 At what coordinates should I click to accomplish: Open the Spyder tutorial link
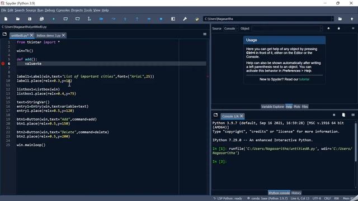[x=304, y=79]
